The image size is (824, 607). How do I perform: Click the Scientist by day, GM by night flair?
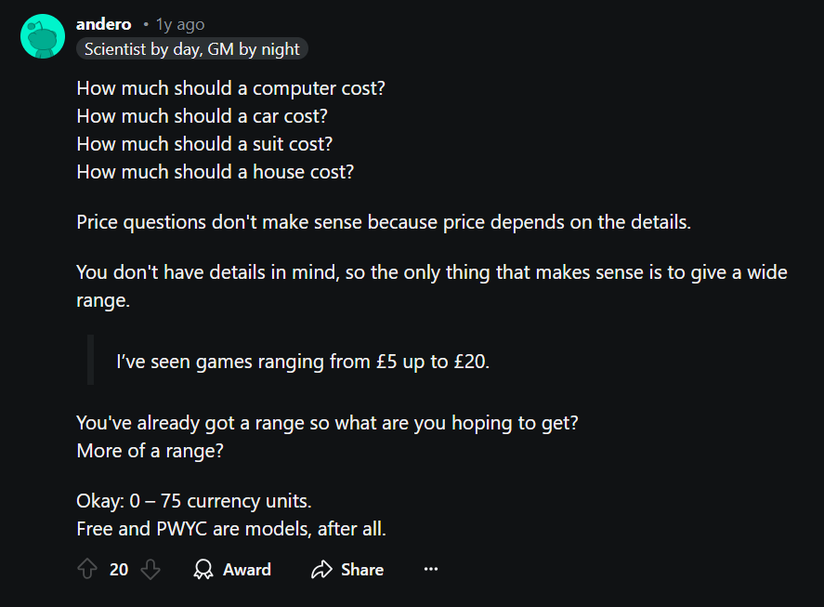[191, 49]
